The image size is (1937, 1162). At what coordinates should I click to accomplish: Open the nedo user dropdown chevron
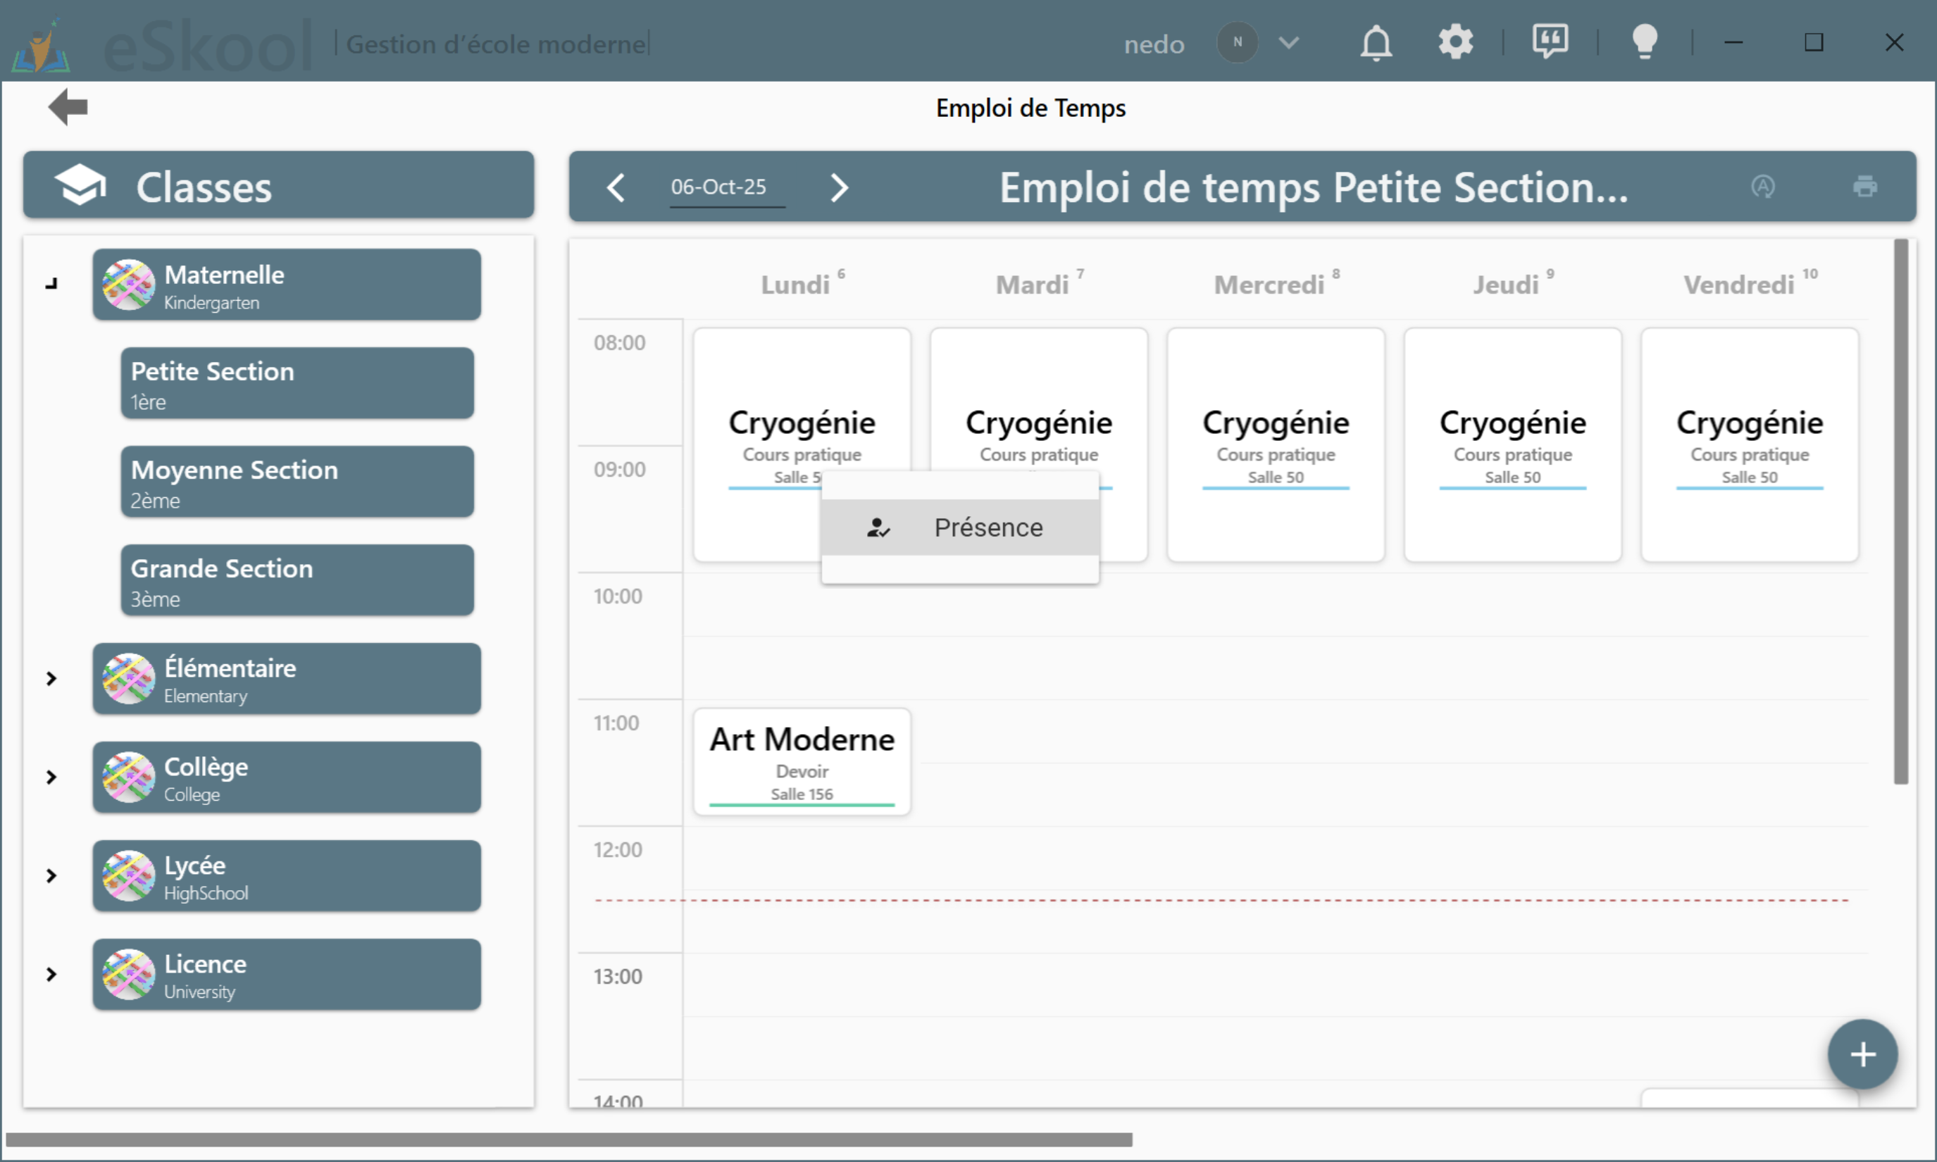(1289, 42)
